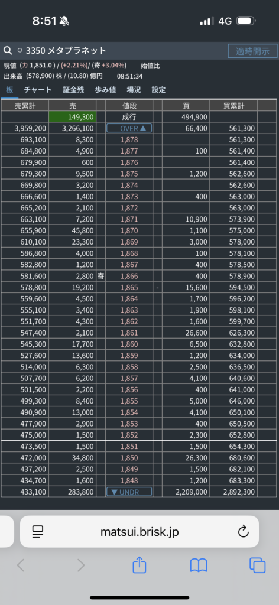
Task: Expand the OVER price range button
Action: 129,128
